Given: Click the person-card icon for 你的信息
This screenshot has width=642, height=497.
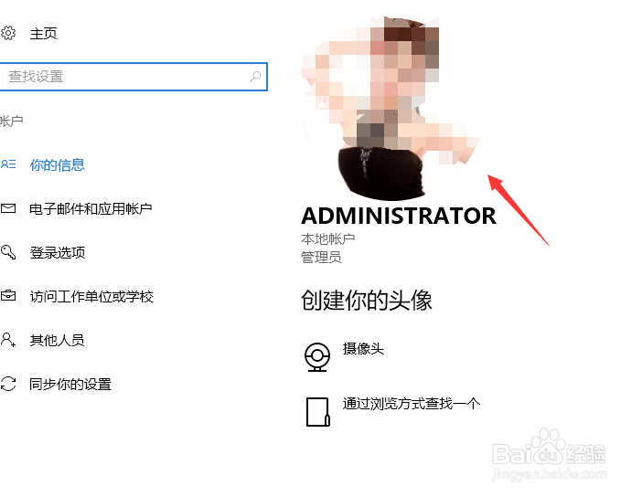Looking at the screenshot, I should click(8, 164).
